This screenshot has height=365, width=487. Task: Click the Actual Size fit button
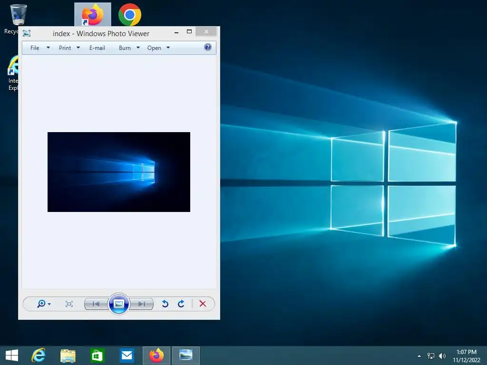69,304
